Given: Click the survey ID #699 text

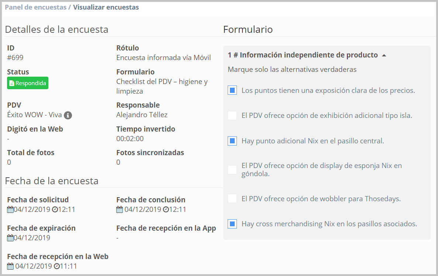Looking at the screenshot, I should point(15,57).
